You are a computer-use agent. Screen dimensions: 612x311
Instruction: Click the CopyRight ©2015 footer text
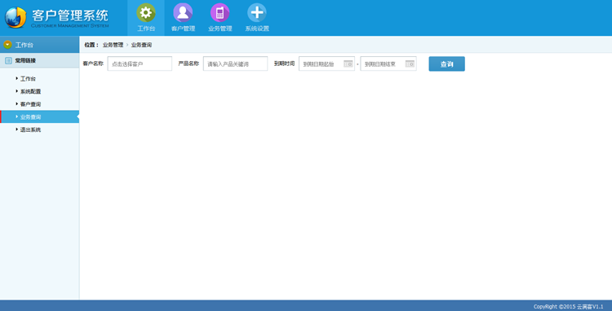[568, 307]
